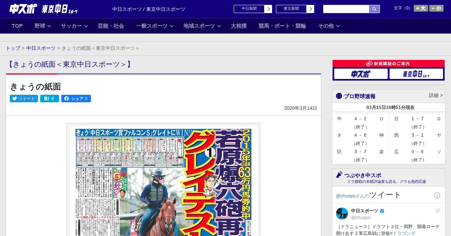
Task: Share article with Facebook シェア button
Action: (x=76, y=99)
